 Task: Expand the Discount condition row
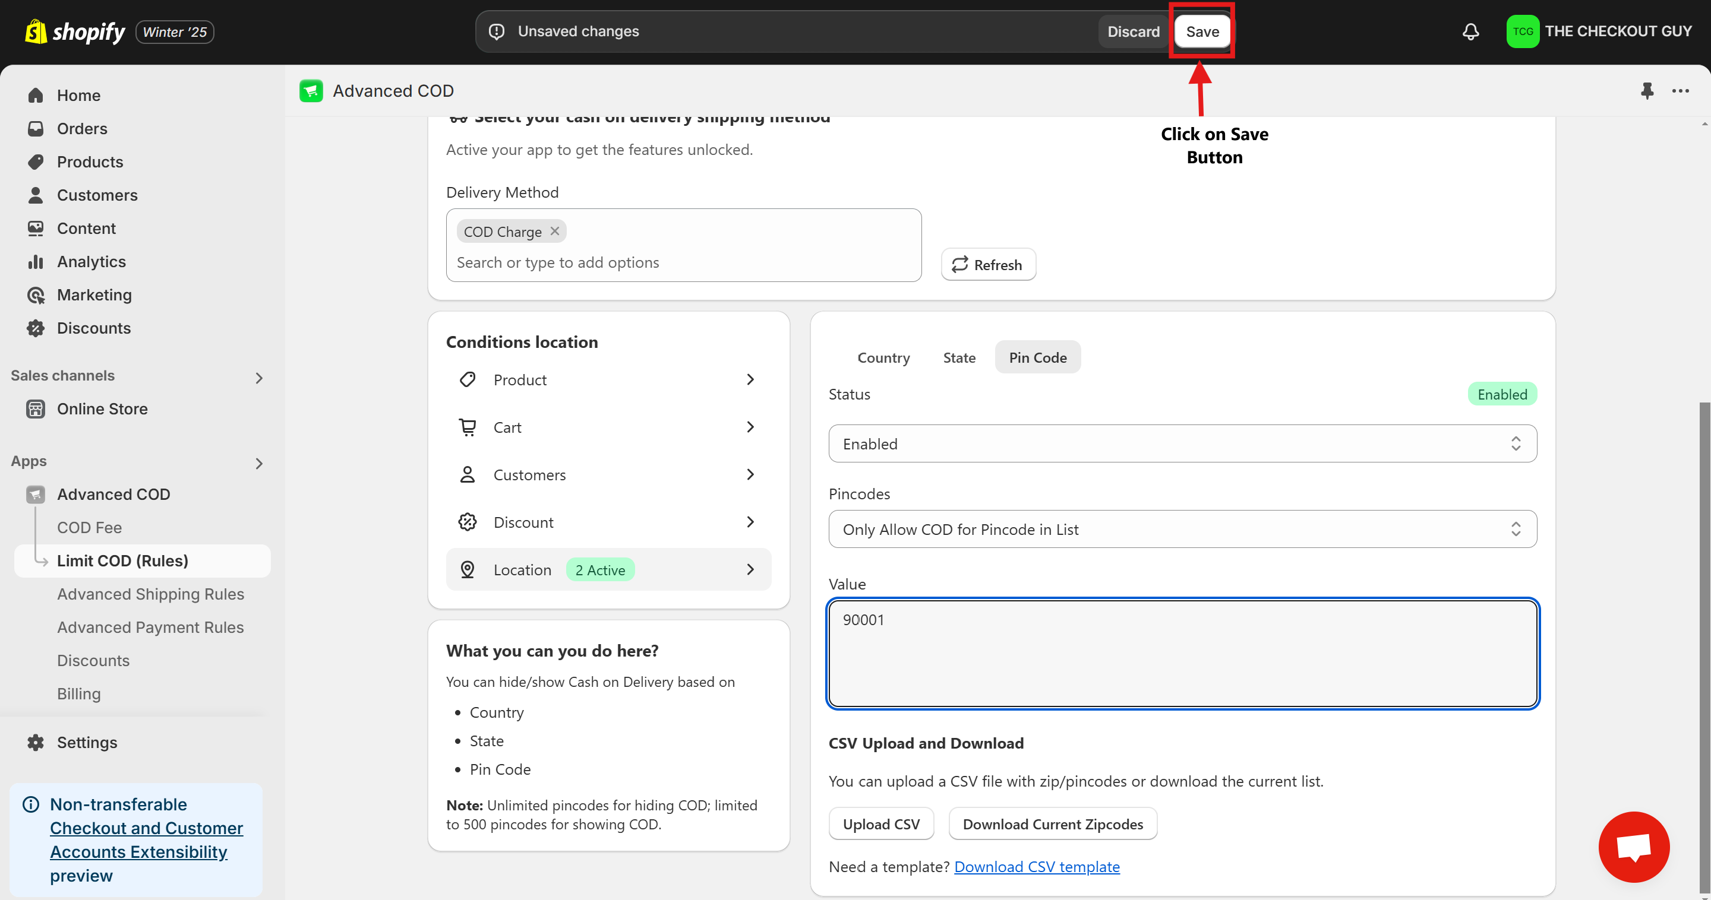pyautogui.click(x=608, y=522)
